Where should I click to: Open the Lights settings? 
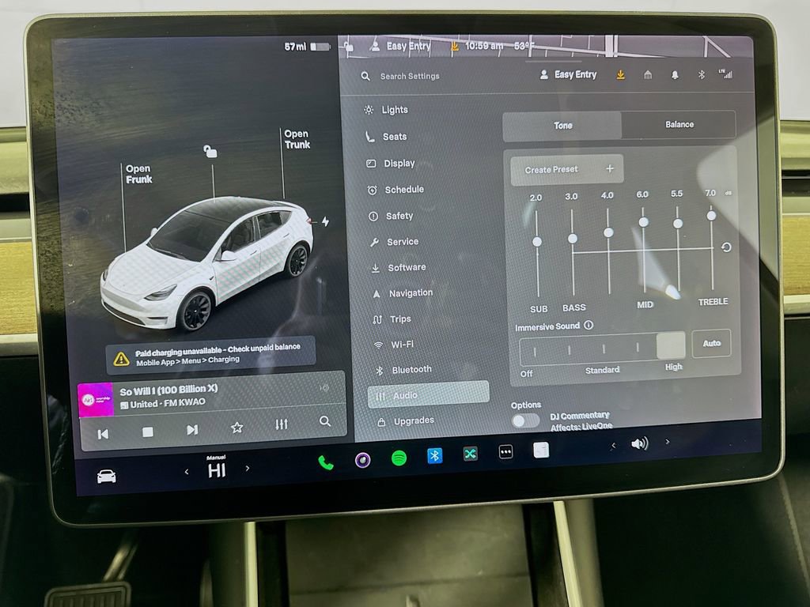pyautogui.click(x=393, y=110)
